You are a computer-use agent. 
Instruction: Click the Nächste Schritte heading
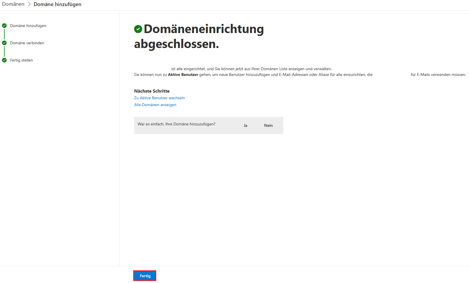click(x=152, y=91)
